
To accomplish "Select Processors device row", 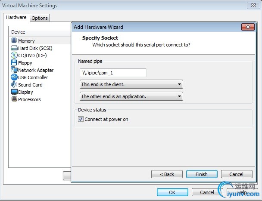I will [40, 99].
